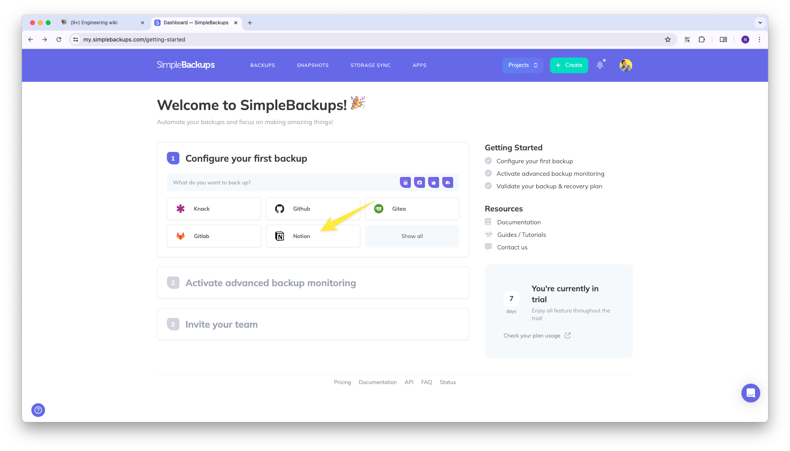Image resolution: width=790 pixels, height=451 pixels.
Task: Click the What do you want to back up field
Action: click(274, 182)
